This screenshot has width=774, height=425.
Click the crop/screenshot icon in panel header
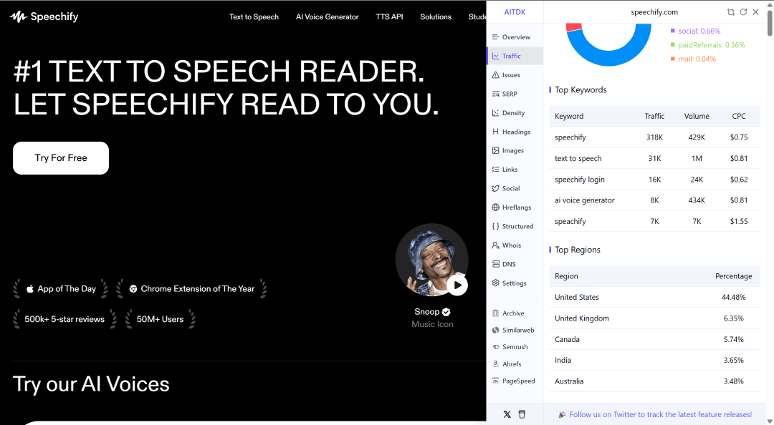[x=730, y=12]
